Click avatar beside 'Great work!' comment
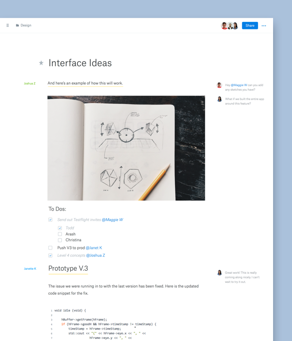 [x=219, y=272]
